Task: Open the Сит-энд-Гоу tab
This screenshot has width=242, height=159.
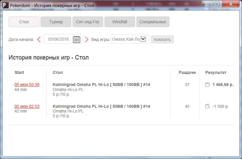Action: click(88, 22)
